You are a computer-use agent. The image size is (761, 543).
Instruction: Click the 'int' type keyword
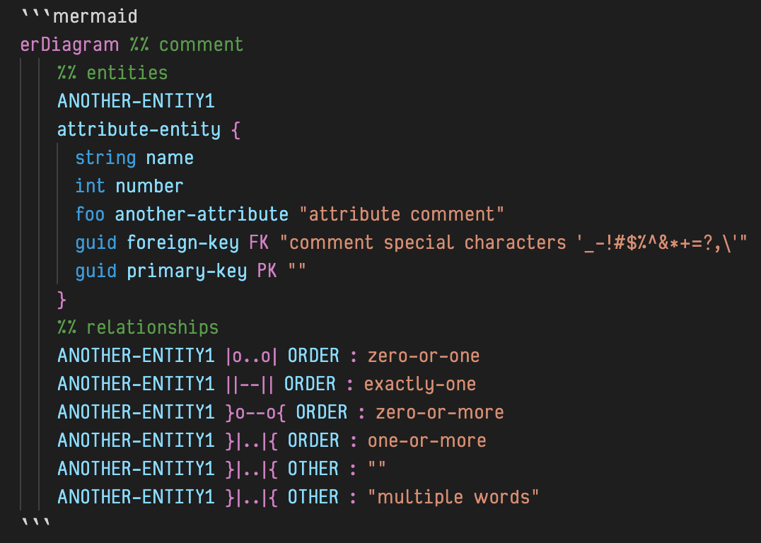click(91, 186)
